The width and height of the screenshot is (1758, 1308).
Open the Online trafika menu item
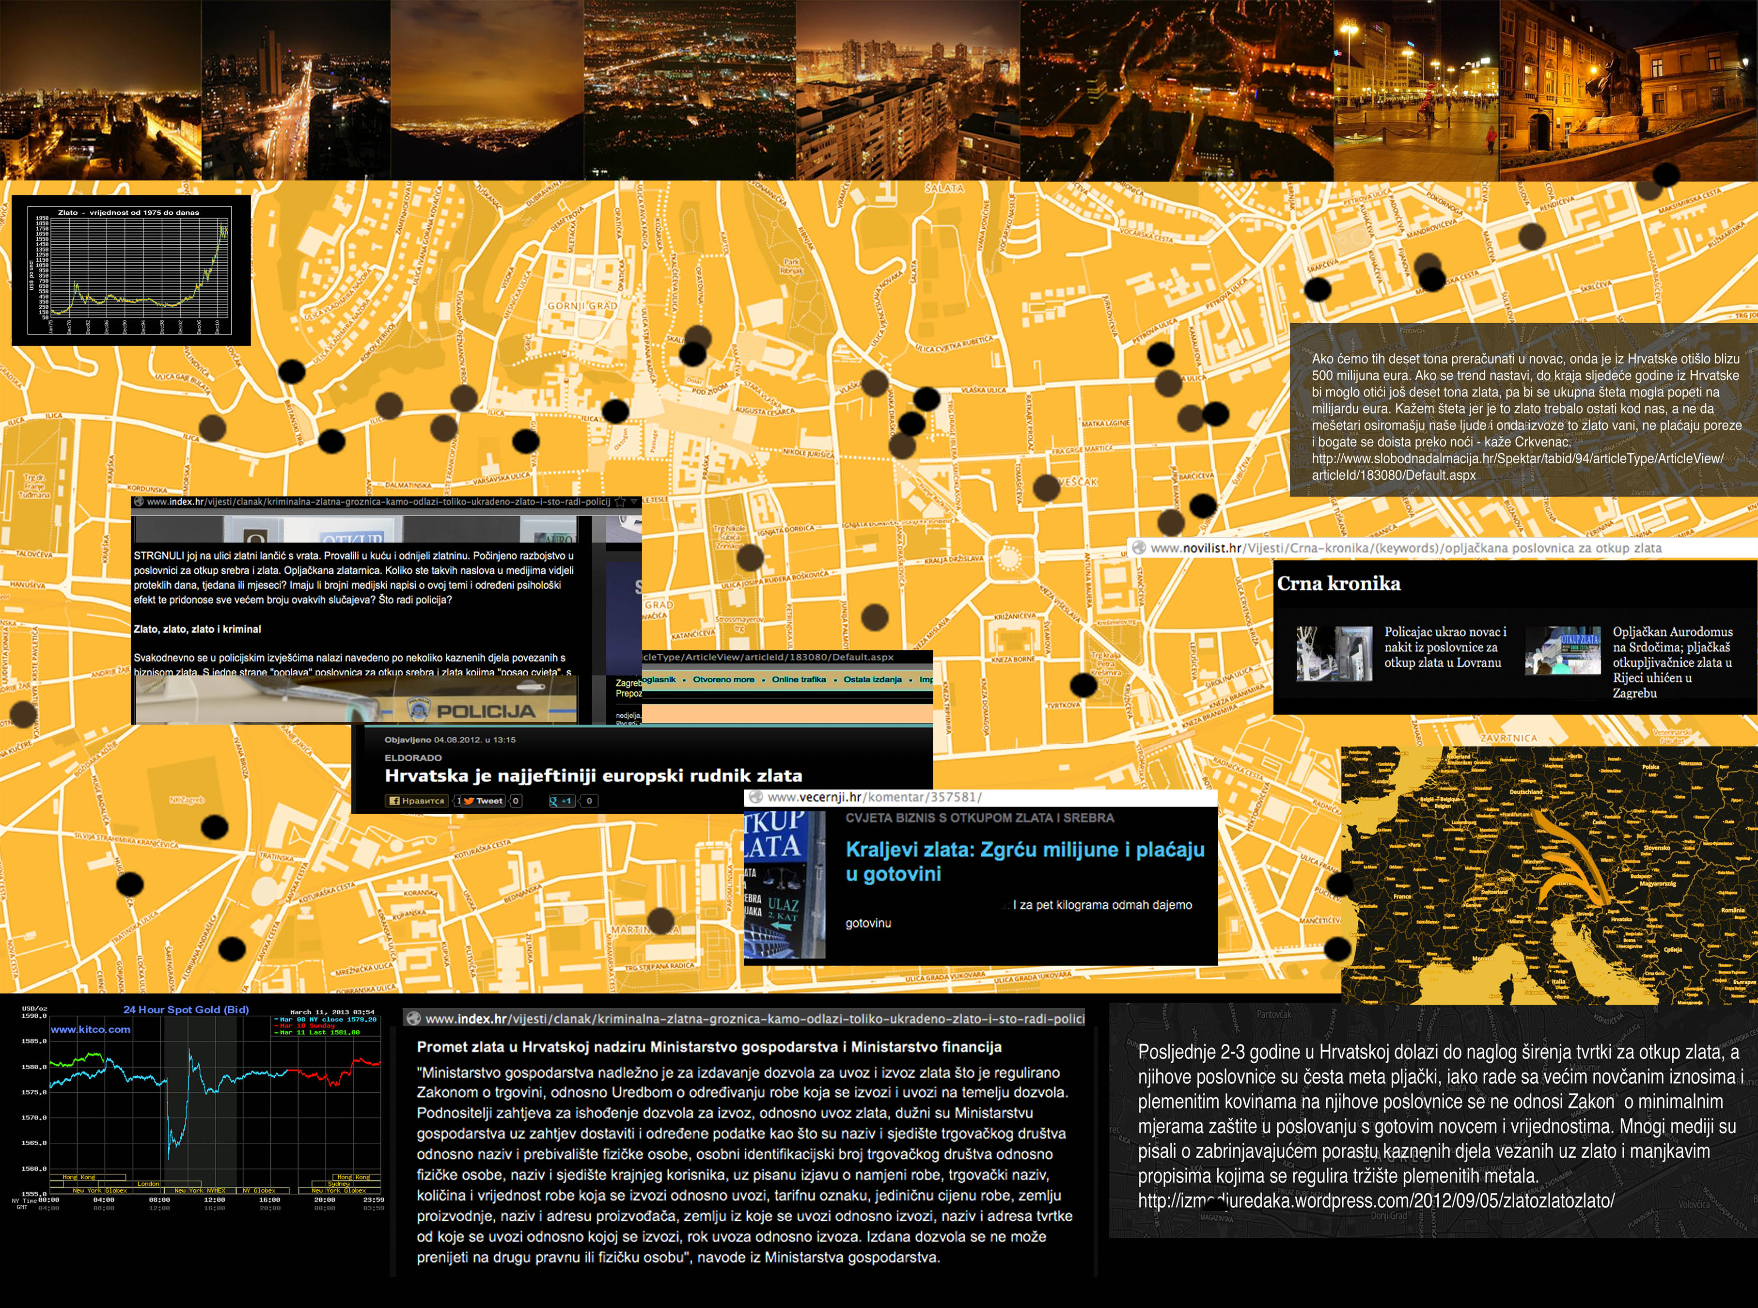click(x=799, y=679)
